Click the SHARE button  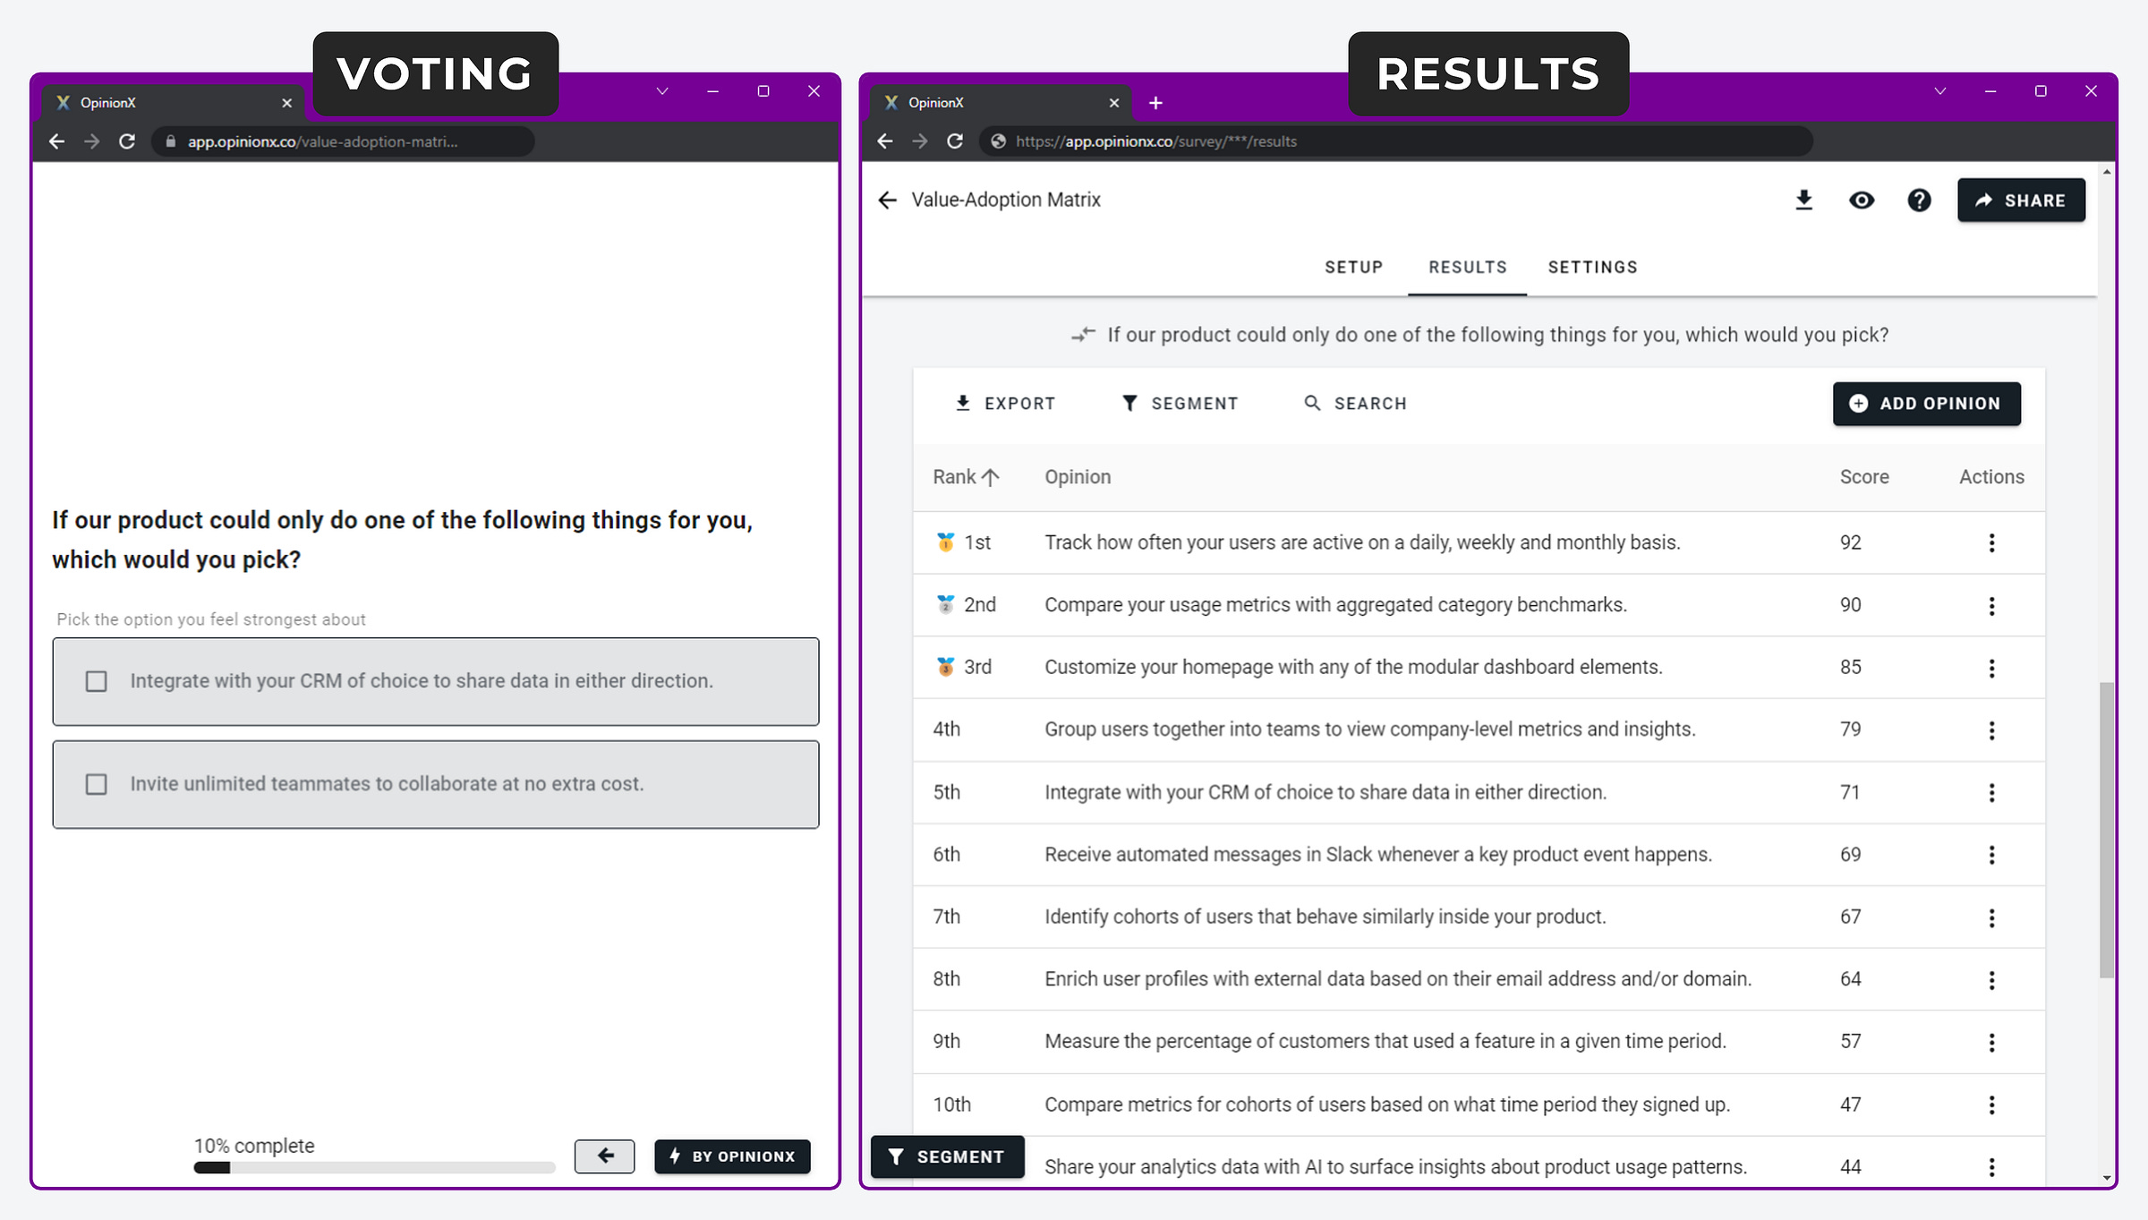click(2021, 200)
